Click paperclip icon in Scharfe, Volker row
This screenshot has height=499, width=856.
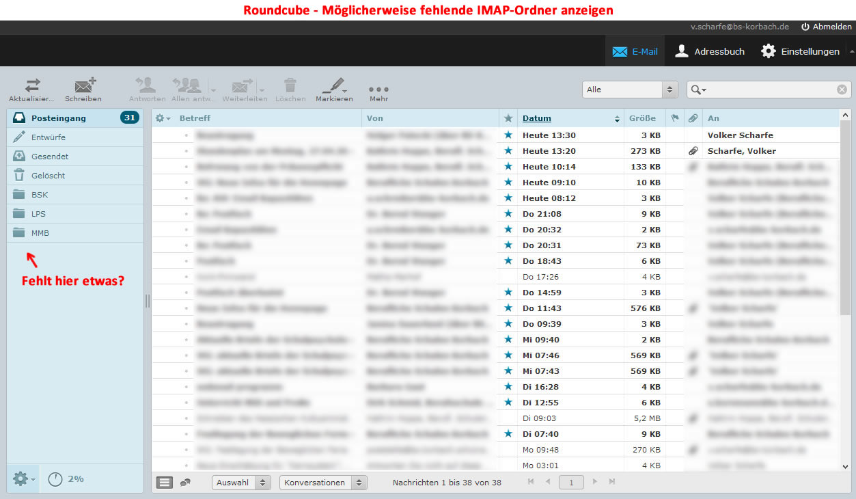point(693,151)
